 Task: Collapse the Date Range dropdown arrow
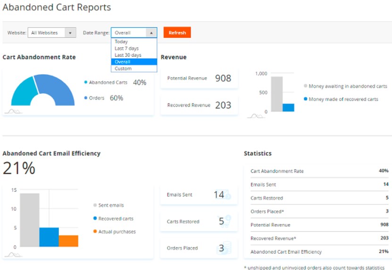151,33
